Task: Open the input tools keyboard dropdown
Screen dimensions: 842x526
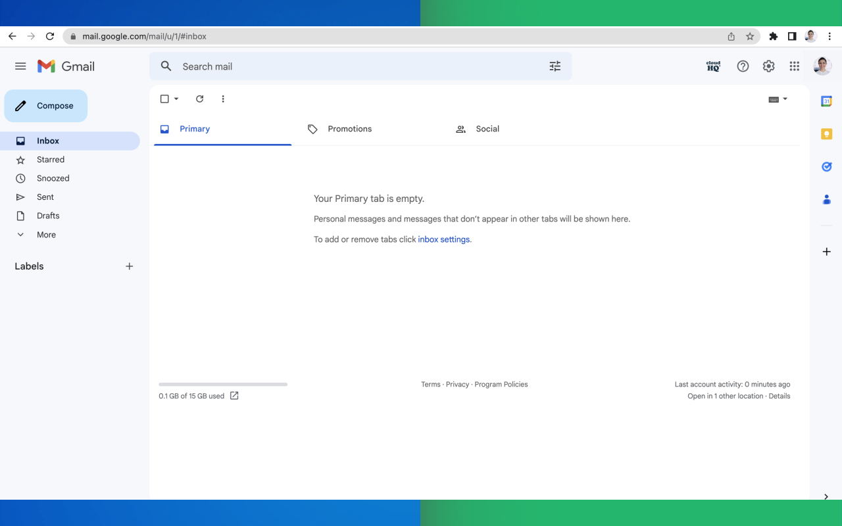Action: (x=778, y=99)
